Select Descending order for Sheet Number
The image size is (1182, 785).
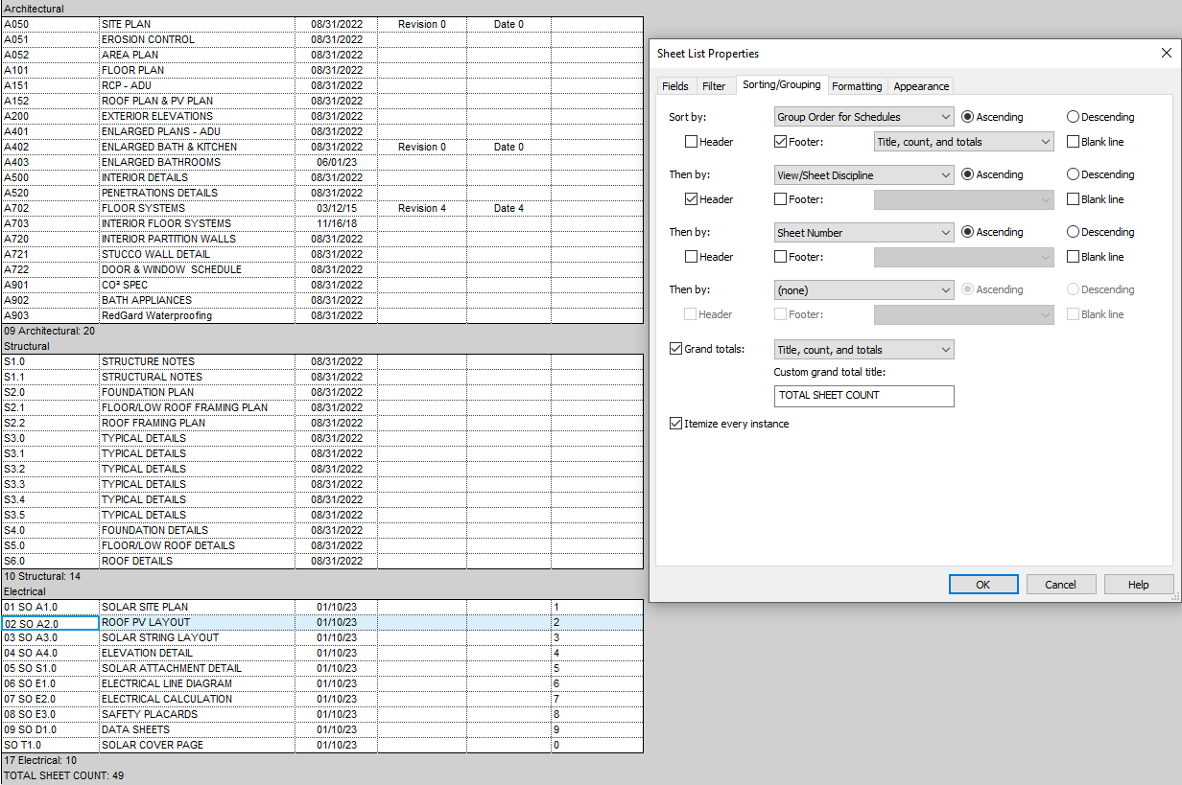pyautogui.click(x=1072, y=231)
